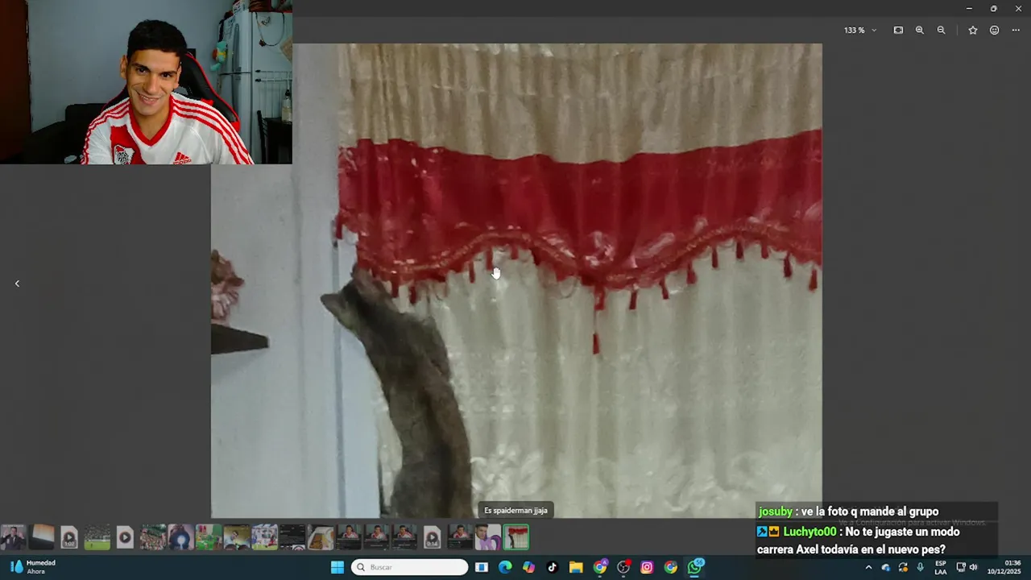Click the Buscar taskbar search box
Viewport: 1031px width, 580px height.
point(409,567)
